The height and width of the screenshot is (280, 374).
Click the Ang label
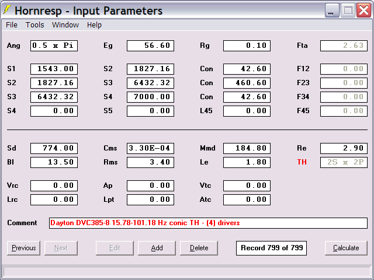click(x=13, y=45)
